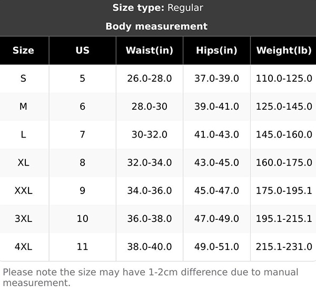This screenshot has height=290, width=316.
Task: Click the Waist(in) column header
Action: tap(150, 50)
